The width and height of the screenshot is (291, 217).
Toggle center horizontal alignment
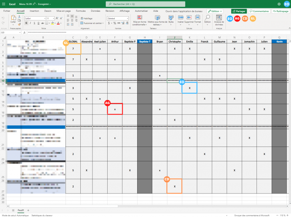pos(72,20)
